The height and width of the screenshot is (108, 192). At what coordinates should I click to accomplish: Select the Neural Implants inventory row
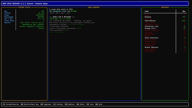coord(165,47)
